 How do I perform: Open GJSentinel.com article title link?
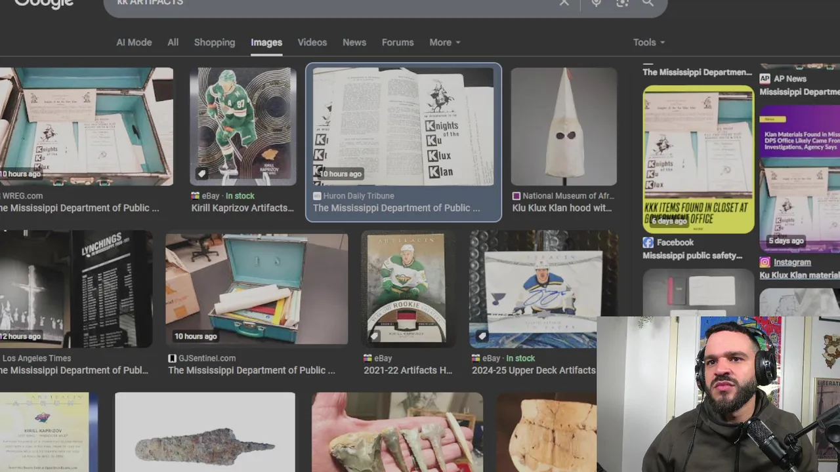(x=251, y=370)
